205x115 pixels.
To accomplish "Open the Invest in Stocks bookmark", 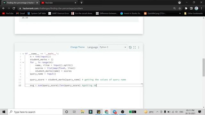I will pos(131,13).
